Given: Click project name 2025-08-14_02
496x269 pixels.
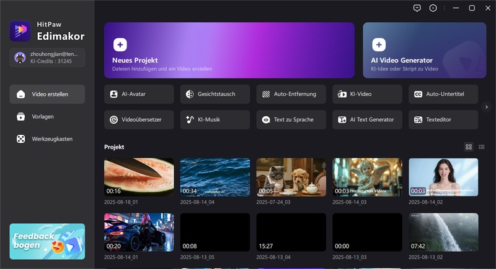Looking at the screenshot, I should click(x=426, y=202).
